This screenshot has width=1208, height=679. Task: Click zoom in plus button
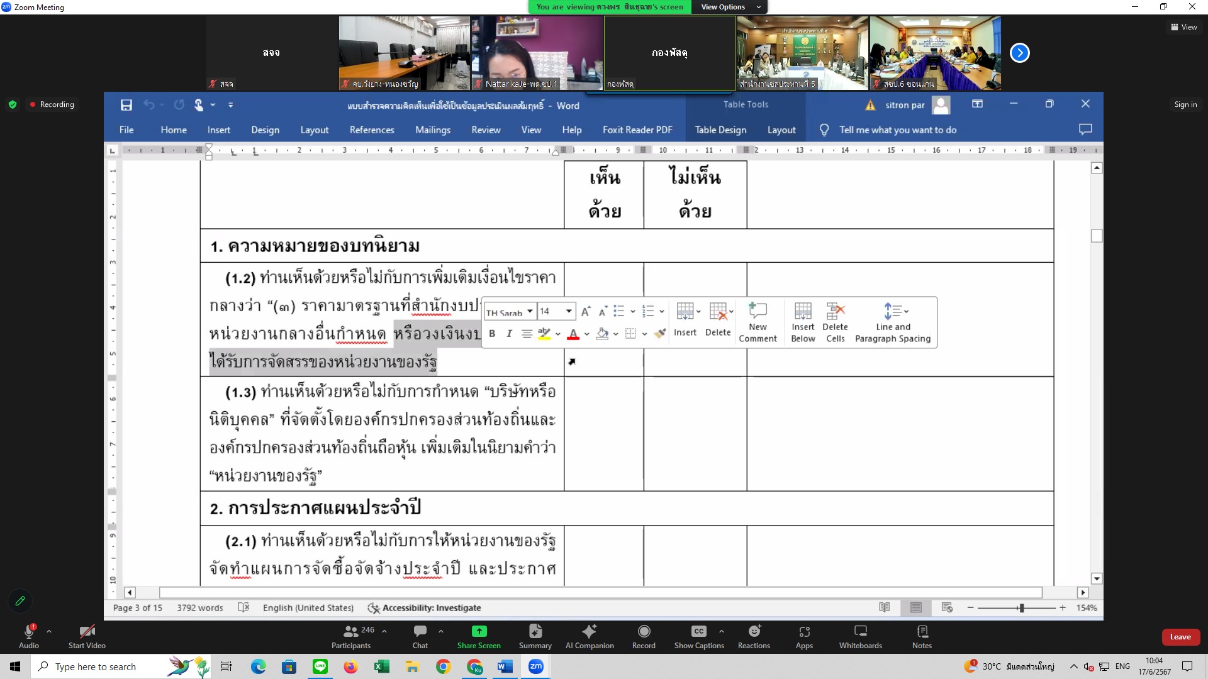coord(1063,607)
